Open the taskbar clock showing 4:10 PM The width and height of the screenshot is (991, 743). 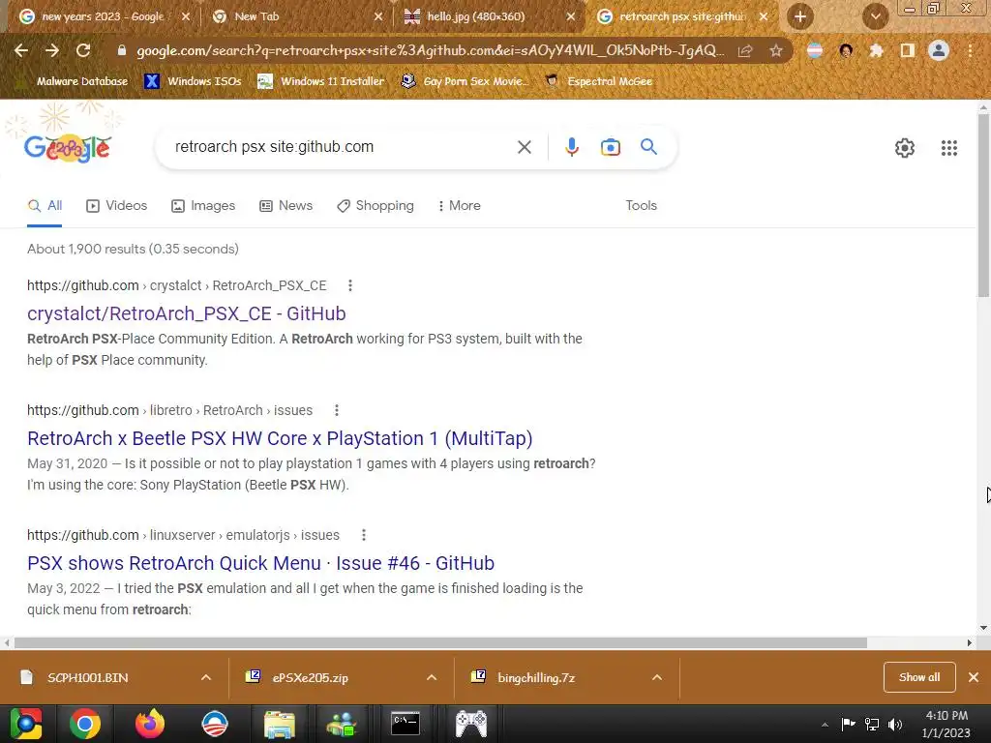tap(946, 725)
